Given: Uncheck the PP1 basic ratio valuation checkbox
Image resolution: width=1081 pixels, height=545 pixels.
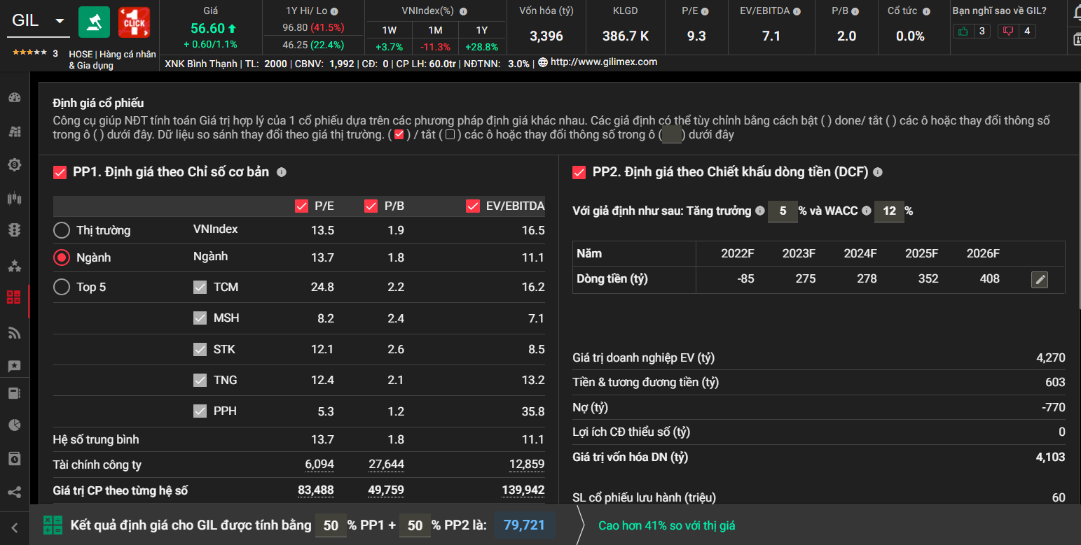Looking at the screenshot, I should click(x=60, y=172).
